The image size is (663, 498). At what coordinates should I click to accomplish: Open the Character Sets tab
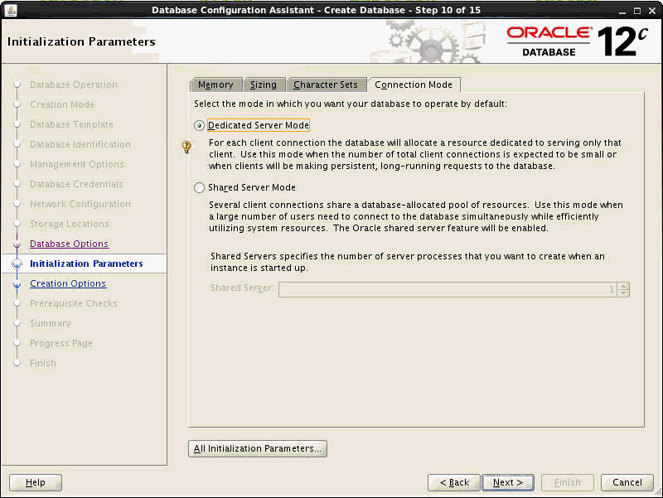click(x=326, y=85)
